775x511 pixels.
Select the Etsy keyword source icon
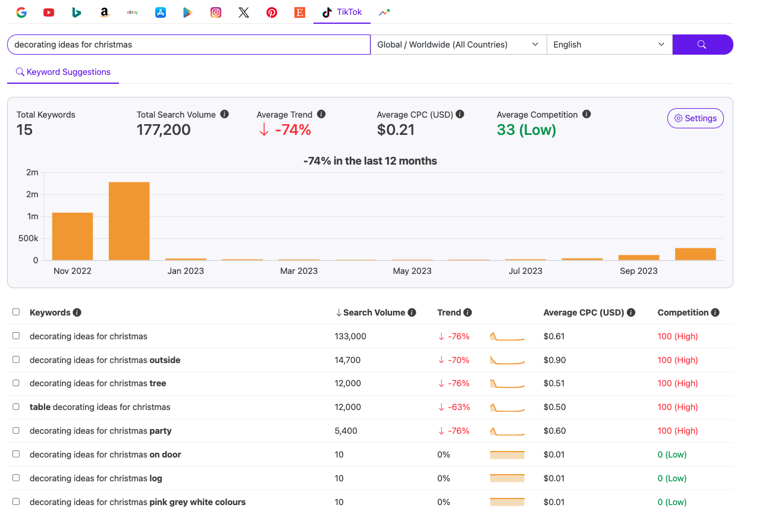coord(299,12)
